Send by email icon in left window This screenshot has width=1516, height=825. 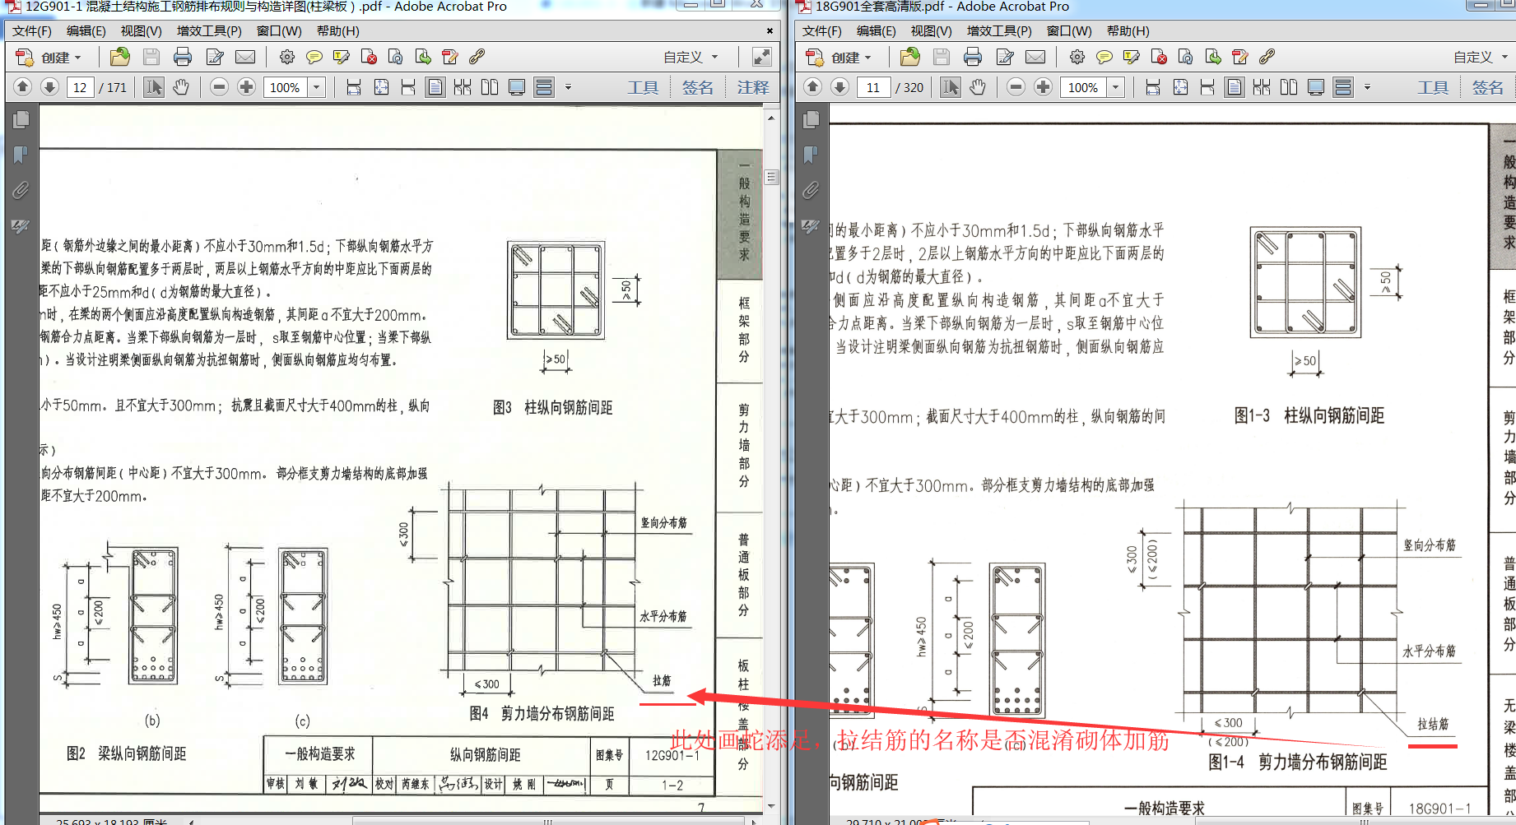[x=245, y=57]
